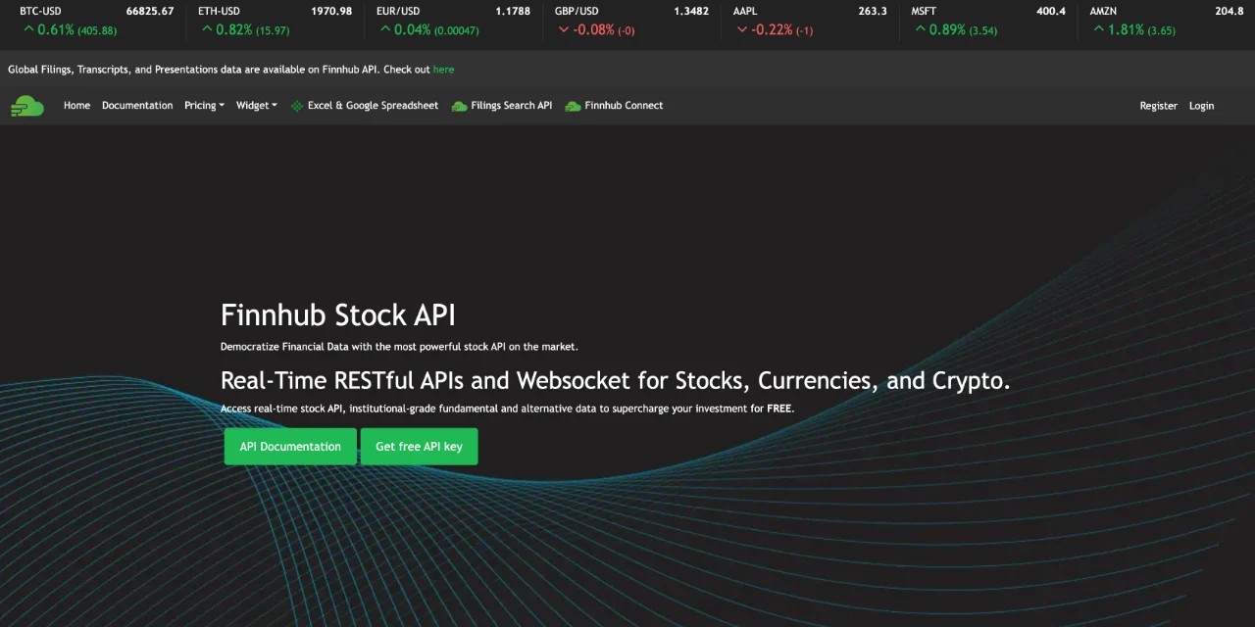Image resolution: width=1255 pixels, height=627 pixels.
Task: Expand the Widget dropdown menu
Action: pos(256,106)
